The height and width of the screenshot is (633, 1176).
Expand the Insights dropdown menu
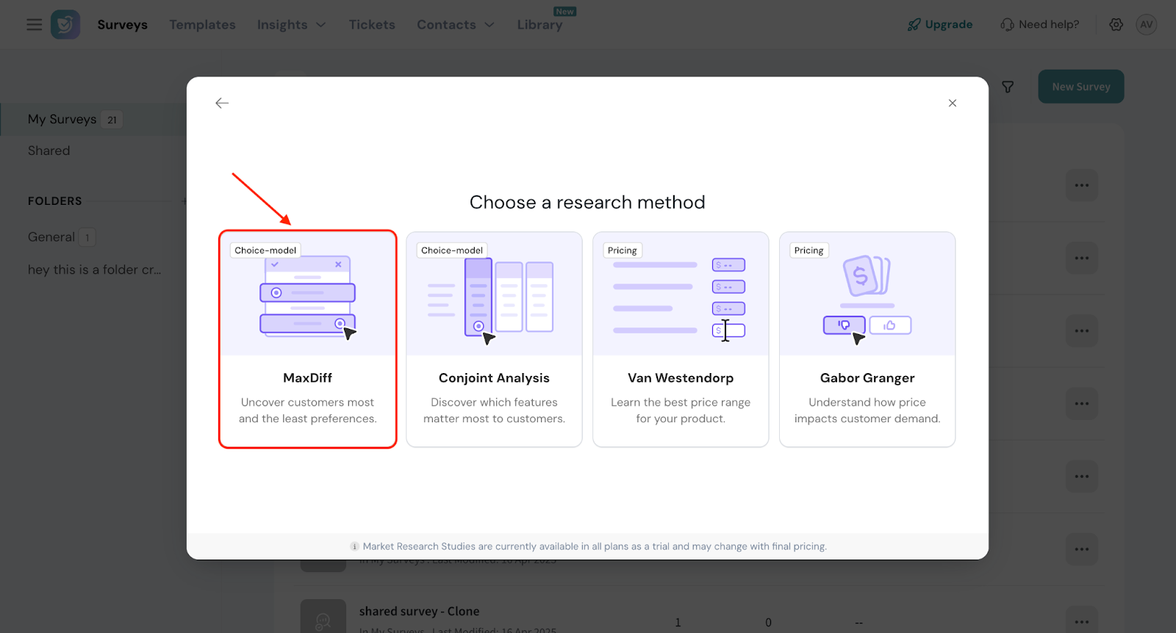coord(291,25)
